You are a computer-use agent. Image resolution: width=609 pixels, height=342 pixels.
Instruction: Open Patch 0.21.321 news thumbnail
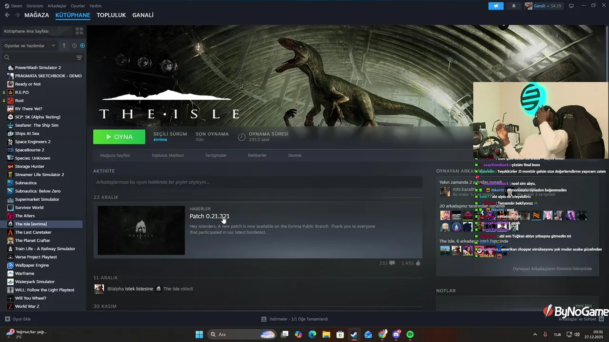(x=141, y=230)
